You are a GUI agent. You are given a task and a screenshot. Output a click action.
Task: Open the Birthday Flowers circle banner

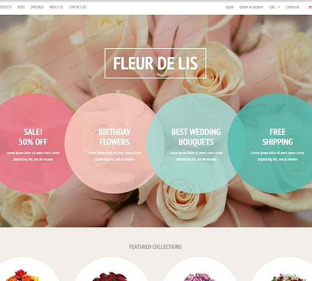click(114, 144)
